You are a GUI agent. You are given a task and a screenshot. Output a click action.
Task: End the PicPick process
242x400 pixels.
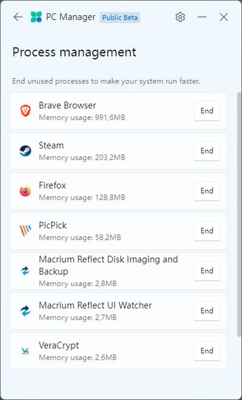(x=207, y=231)
